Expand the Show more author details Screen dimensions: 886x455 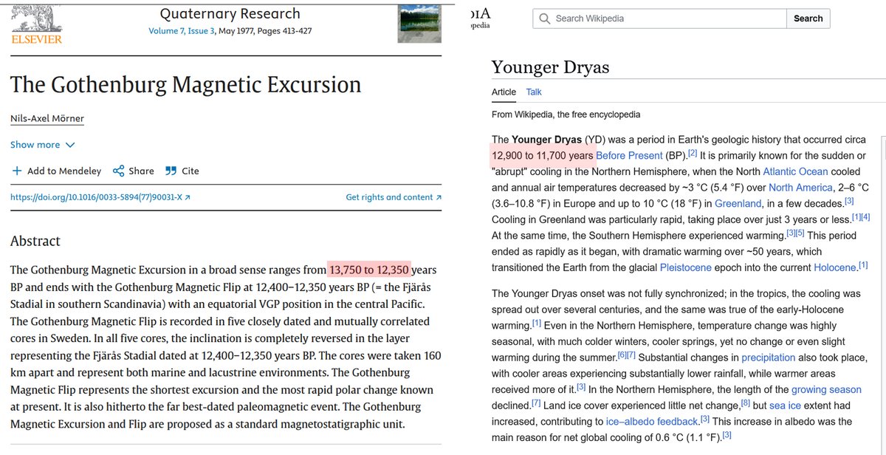[42, 145]
